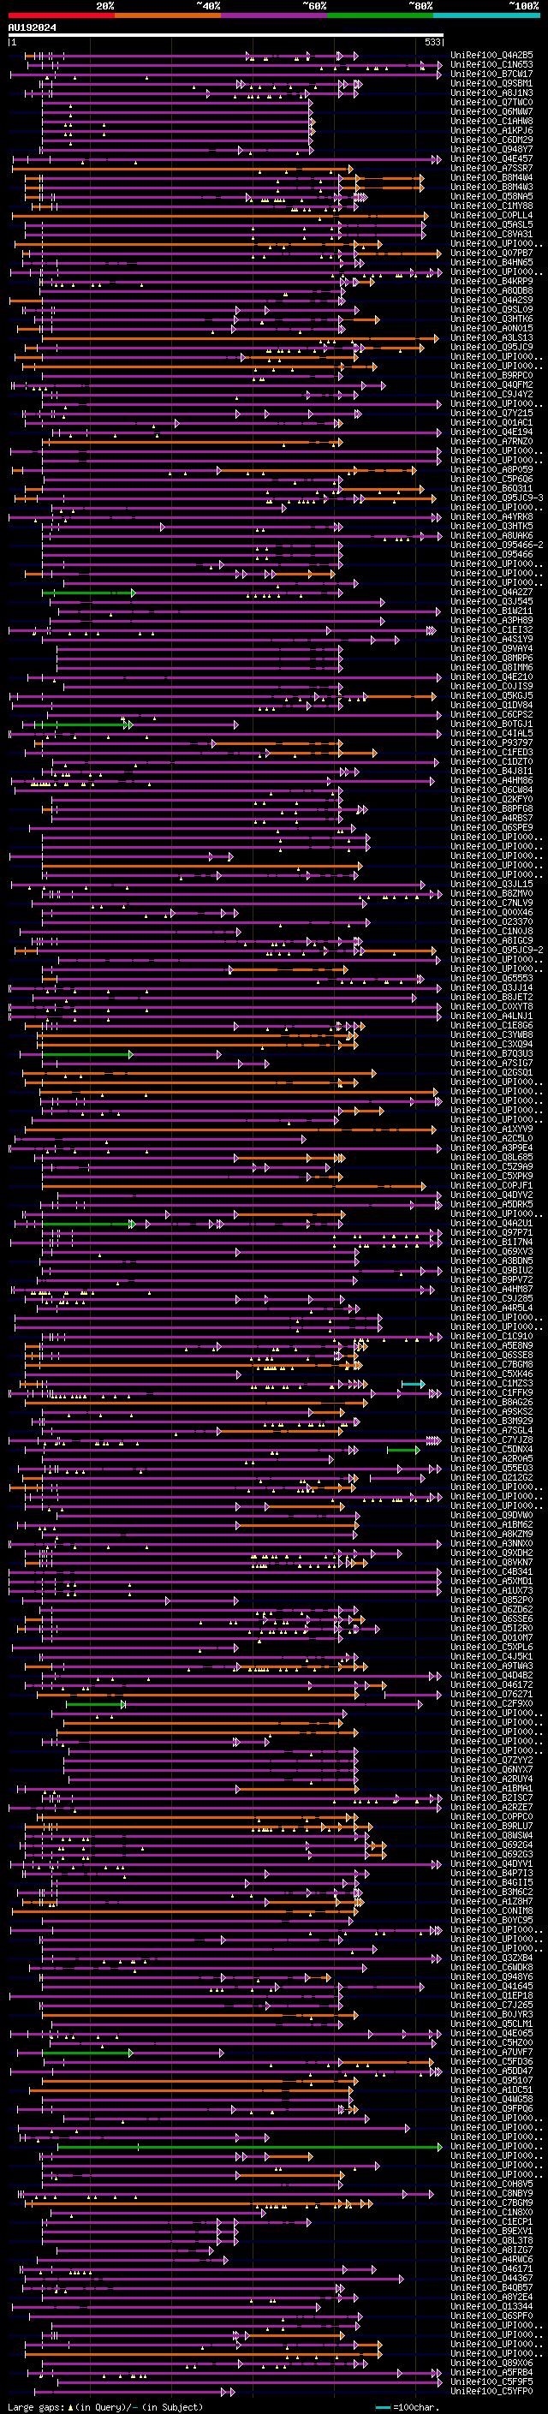Viewport: 548px width, 2414px height.
Task: Open hit UniRef100_B4KRP9
Action: (x=491, y=281)
